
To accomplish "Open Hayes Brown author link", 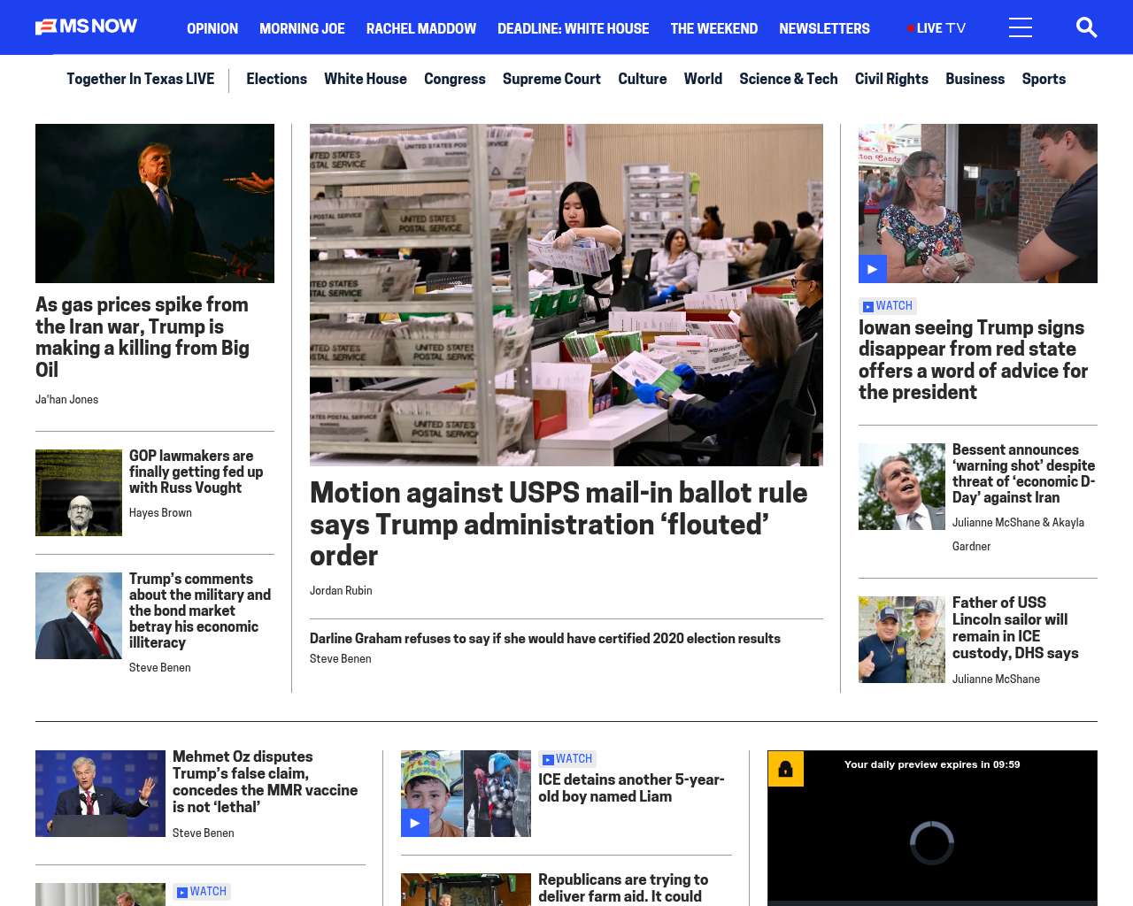I will [x=160, y=513].
